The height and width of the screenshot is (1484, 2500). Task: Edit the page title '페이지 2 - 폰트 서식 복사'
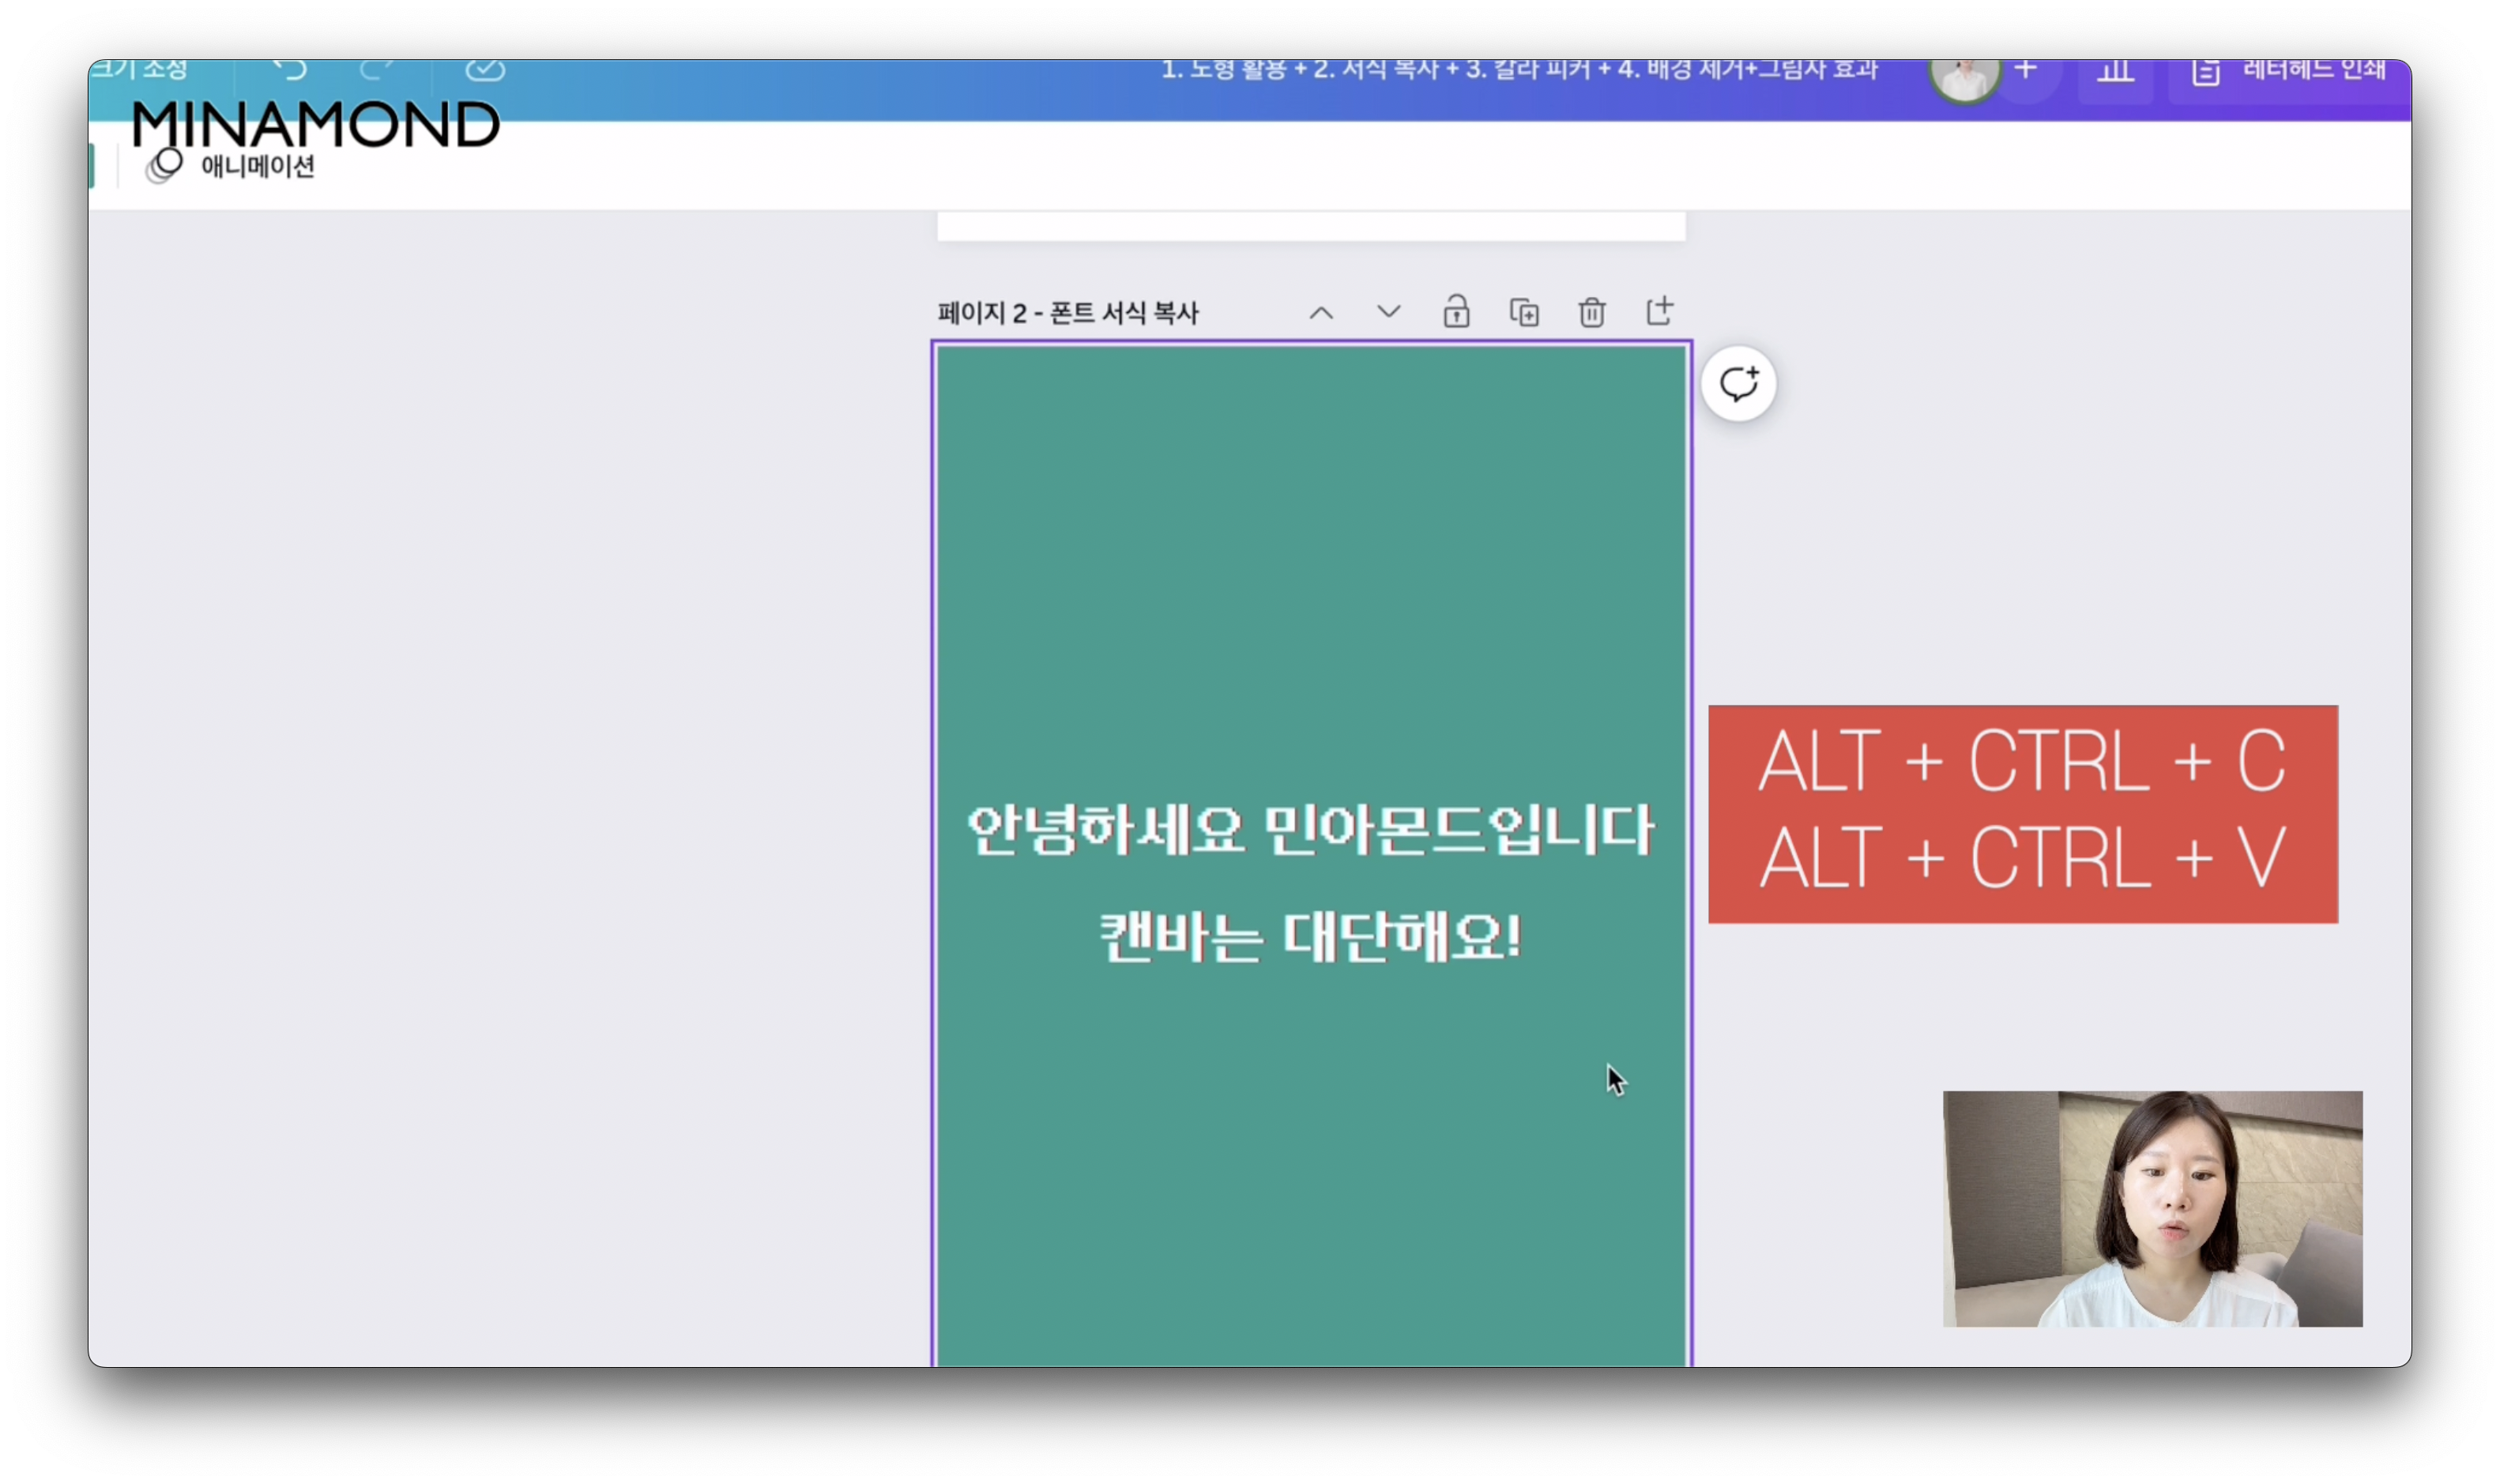click(1067, 313)
